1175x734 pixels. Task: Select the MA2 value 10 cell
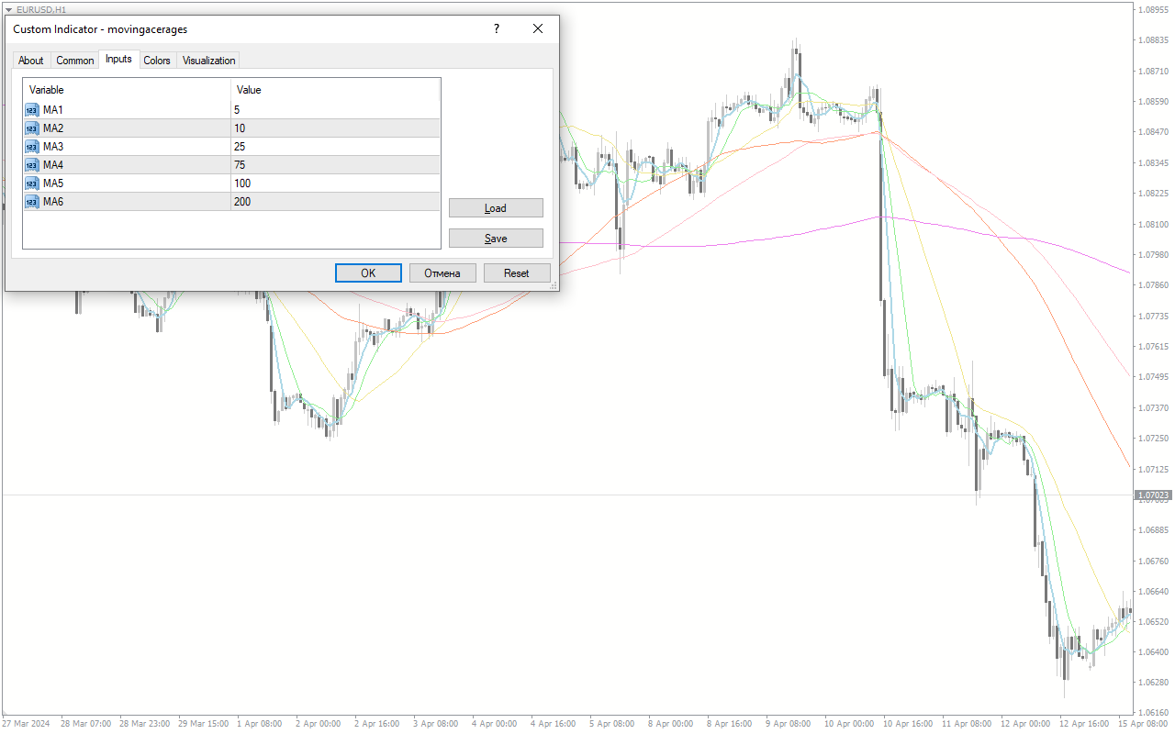click(x=336, y=128)
